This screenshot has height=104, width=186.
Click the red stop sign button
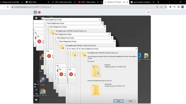tap(40, 12)
